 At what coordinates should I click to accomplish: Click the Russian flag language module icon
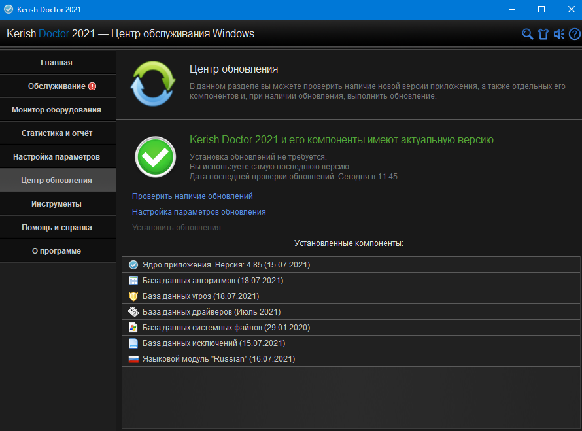click(x=133, y=359)
